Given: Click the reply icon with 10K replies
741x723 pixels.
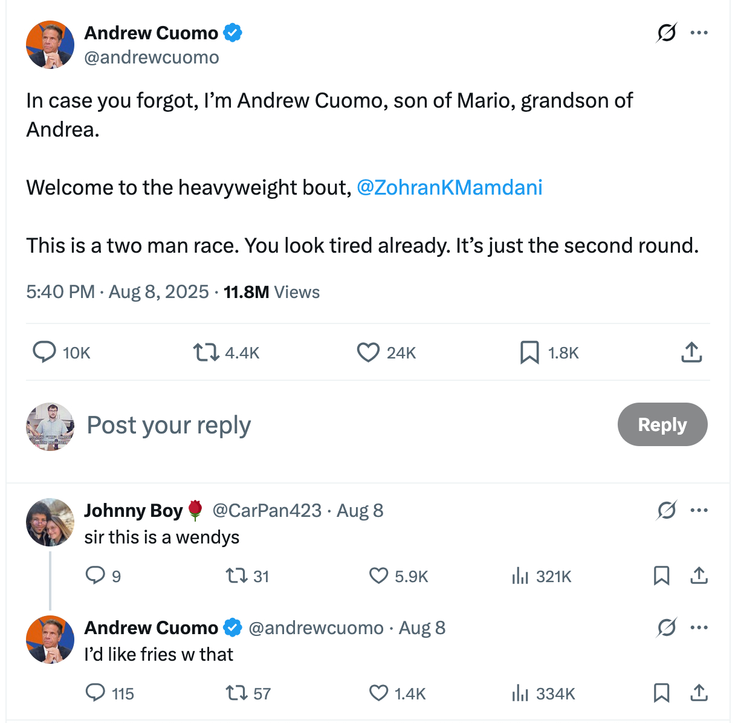Looking at the screenshot, I should (x=44, y=352).
